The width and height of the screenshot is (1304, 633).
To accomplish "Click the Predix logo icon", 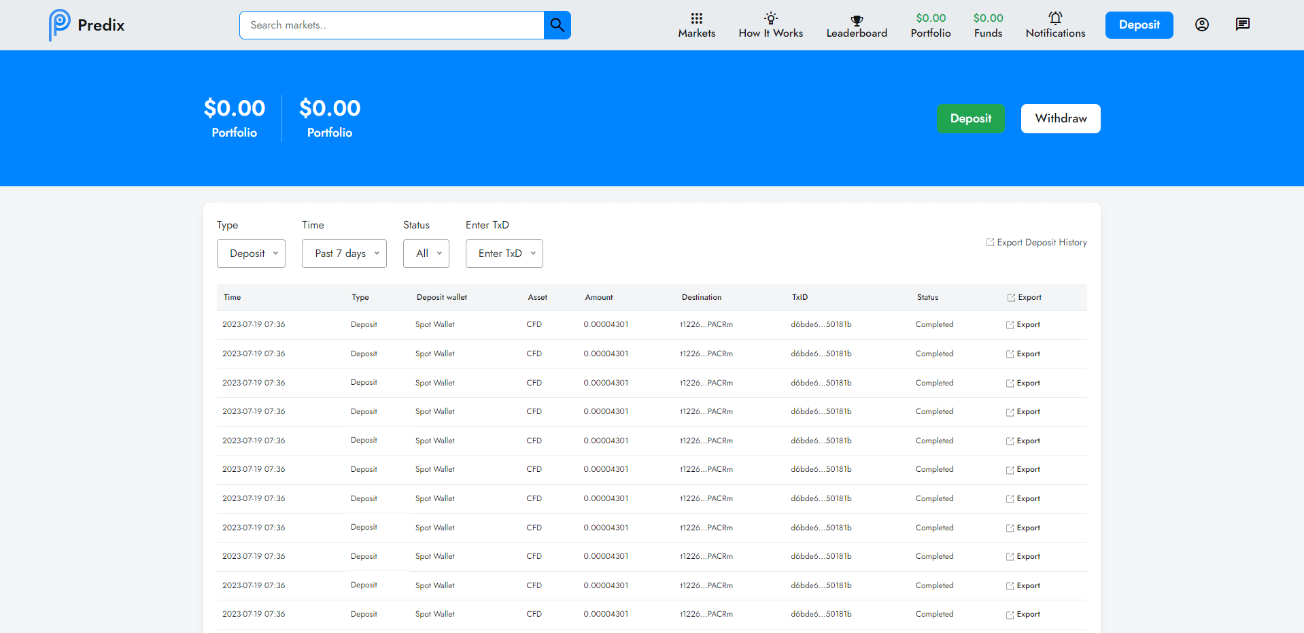I will tap(59, 25).
